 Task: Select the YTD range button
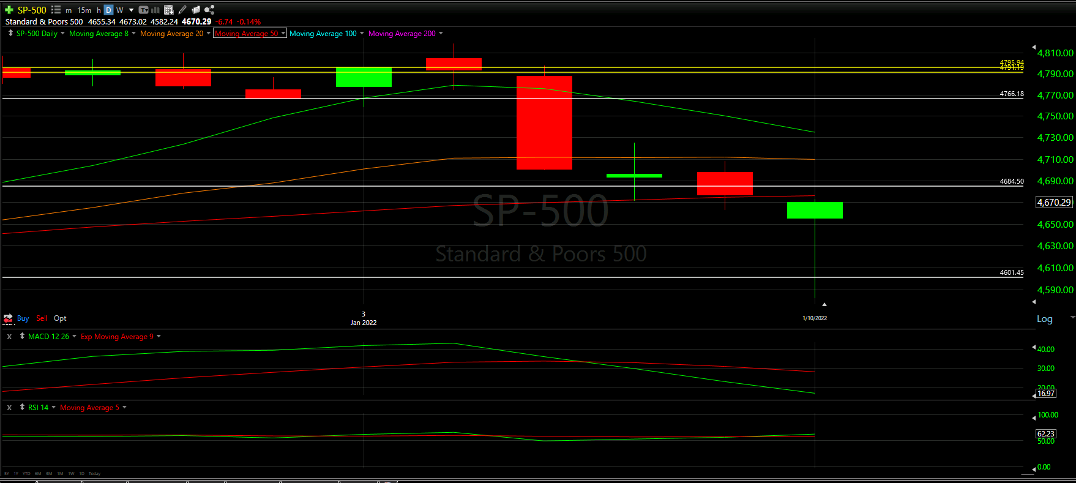(26, 474)
